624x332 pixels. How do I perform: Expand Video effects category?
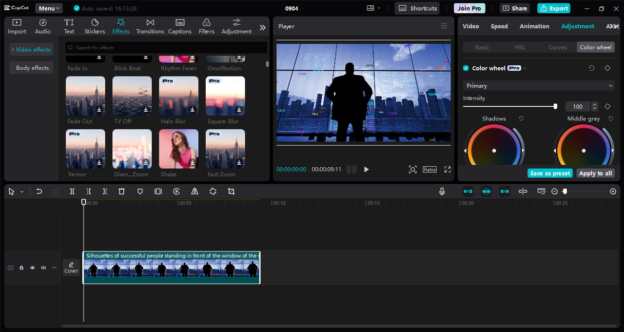[32, 50]
